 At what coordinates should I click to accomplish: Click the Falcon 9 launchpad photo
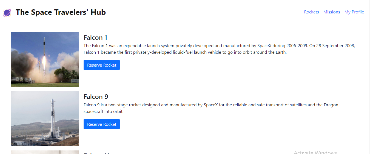point(45,119)
